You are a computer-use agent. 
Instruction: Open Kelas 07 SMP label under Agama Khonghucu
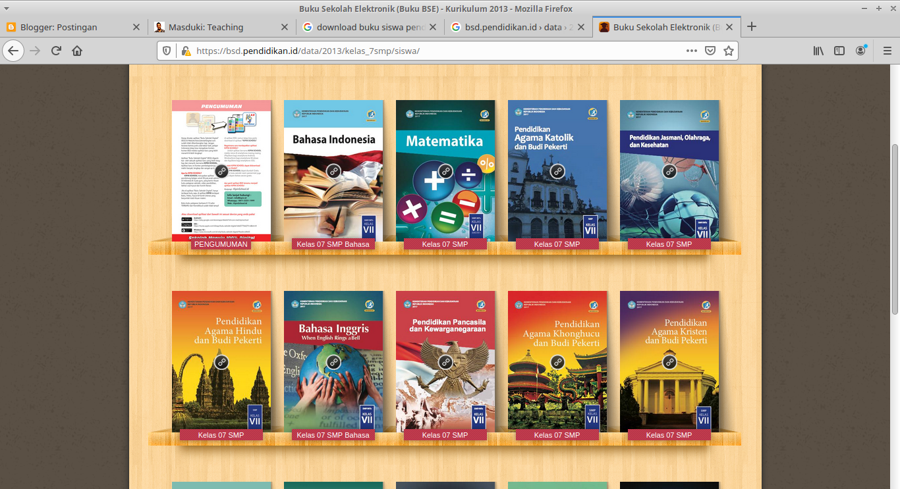[x=557, y=435]
